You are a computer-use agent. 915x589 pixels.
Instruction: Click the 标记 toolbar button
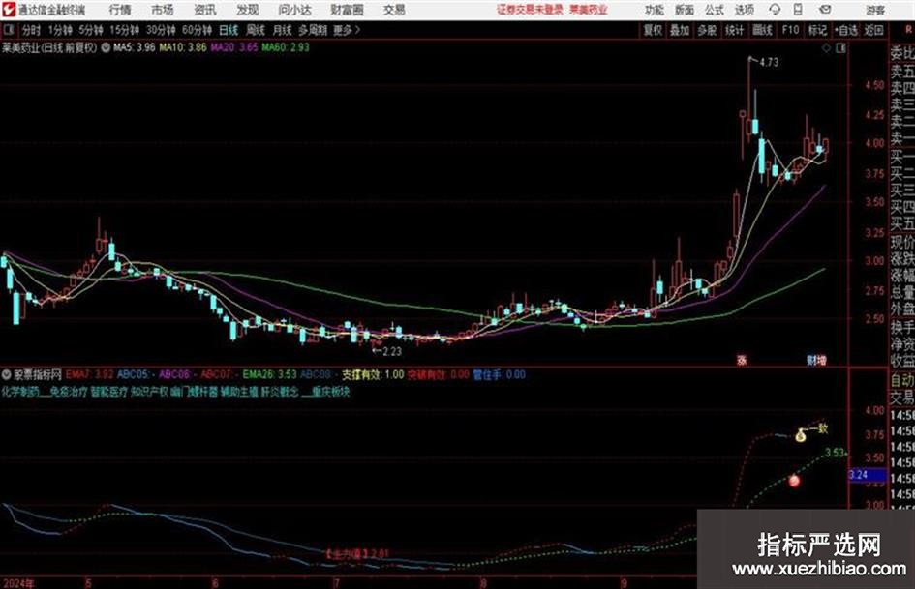(817, 30)
